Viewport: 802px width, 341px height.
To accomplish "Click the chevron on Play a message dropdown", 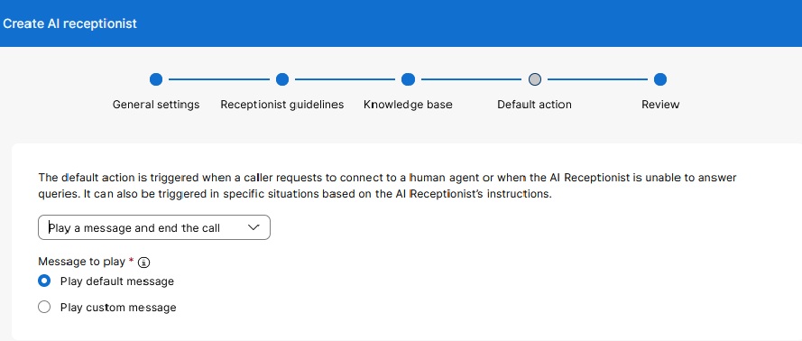I will coord(254,227).
